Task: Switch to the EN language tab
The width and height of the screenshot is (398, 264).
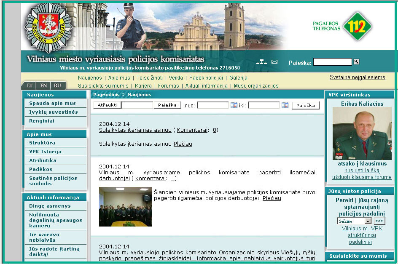Action: (x=43, y=85)
